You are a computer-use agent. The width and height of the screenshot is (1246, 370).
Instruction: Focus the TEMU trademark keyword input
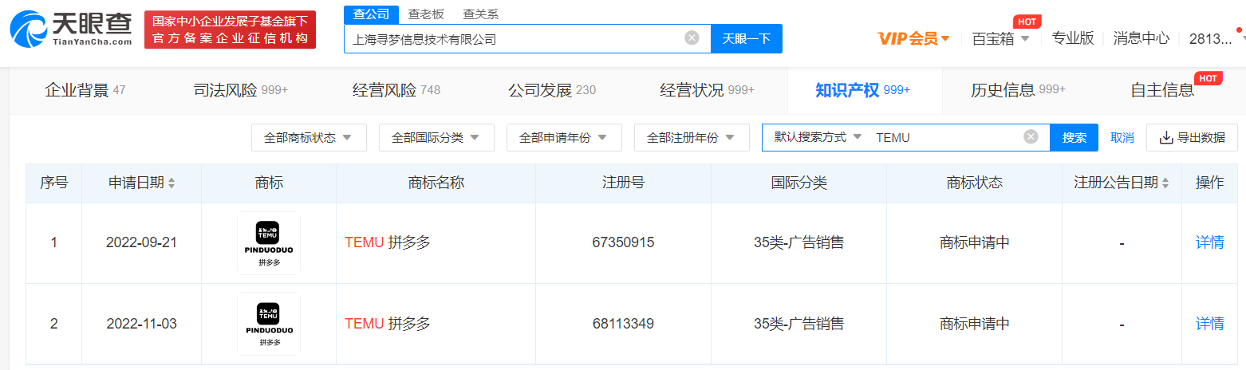[x=945, y=137]
